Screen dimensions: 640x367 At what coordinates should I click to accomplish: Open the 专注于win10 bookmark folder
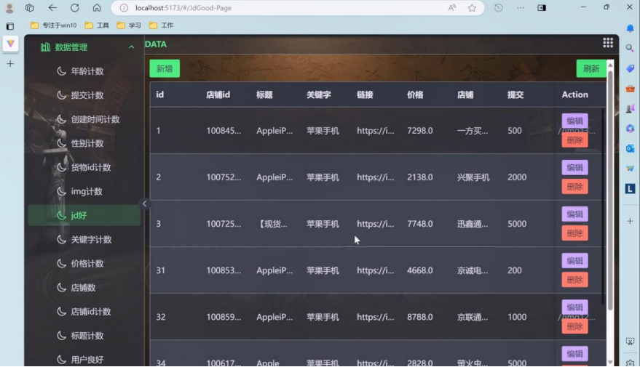(x=53, y=25)
